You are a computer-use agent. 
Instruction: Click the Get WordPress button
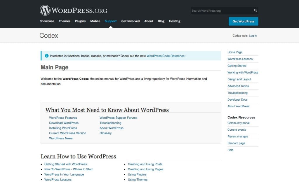[x=243, y=21]
